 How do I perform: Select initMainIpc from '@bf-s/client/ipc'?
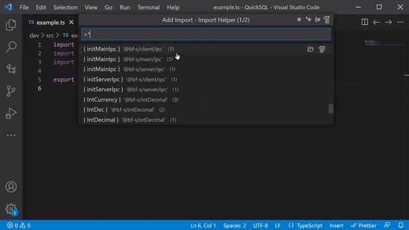point(206,49)
